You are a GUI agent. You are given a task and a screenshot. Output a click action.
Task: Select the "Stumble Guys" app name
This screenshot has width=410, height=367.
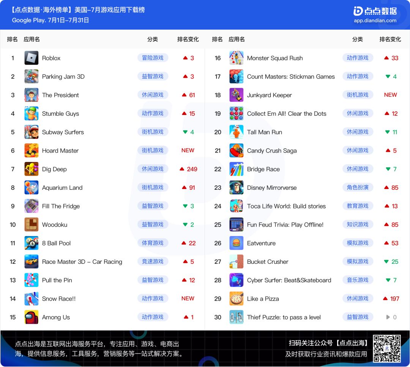pos(60,114)
